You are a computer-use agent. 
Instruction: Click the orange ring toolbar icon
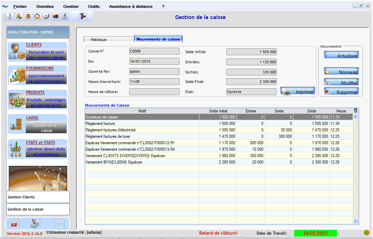tap(37, 16)
